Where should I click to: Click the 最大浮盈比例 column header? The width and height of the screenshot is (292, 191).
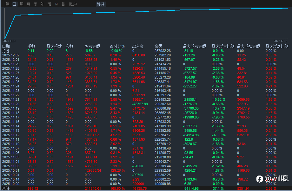click(277, 46)
